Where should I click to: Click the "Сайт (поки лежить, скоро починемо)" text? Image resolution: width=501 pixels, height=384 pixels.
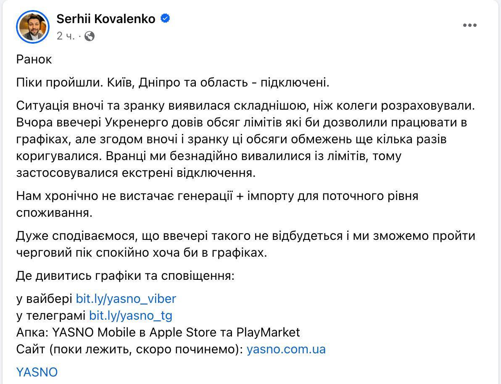click(x=129, y=349)
